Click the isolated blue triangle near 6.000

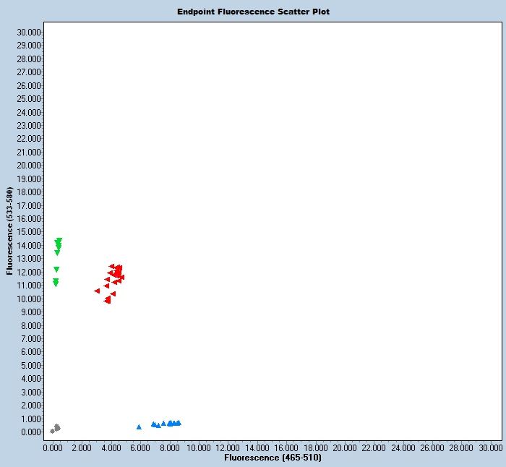pos(139,427)
